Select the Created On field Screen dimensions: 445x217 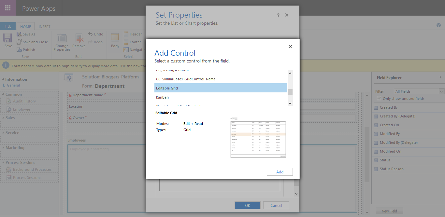pyautogui.click(x=408, y=125)
